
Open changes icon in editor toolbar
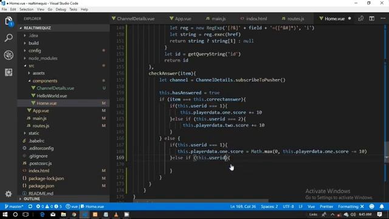[x=361, y=19]
